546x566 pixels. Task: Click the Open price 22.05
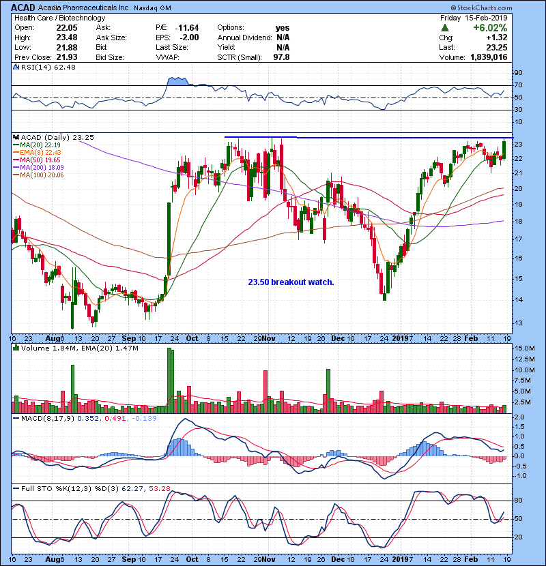coord(67,28)
